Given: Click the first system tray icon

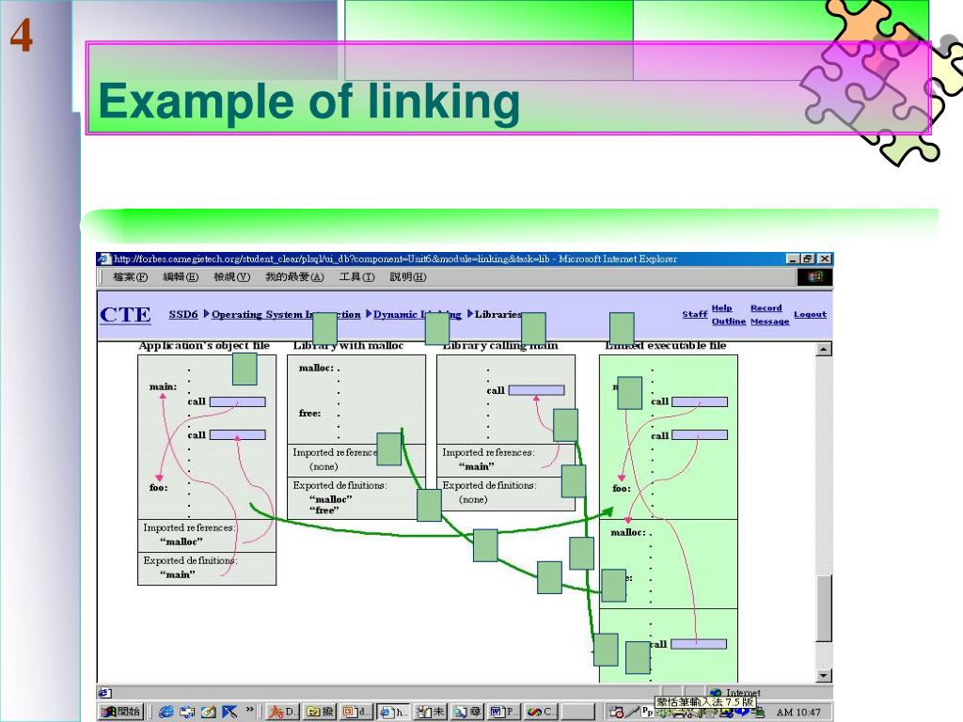Looking at the screenshot, I should [x=615, y=713].
